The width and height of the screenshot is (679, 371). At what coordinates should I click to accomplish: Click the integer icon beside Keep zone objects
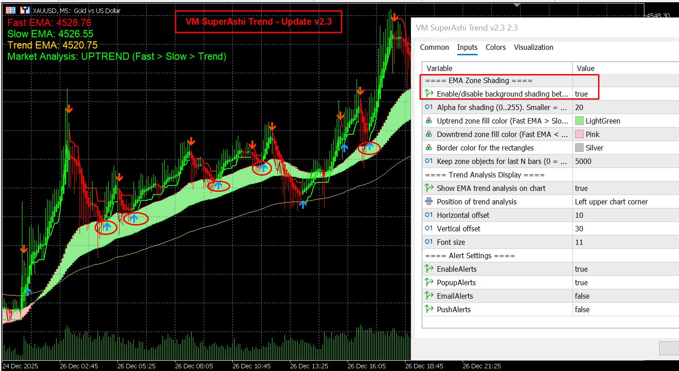pyautogui.click(x=429, y=161)
